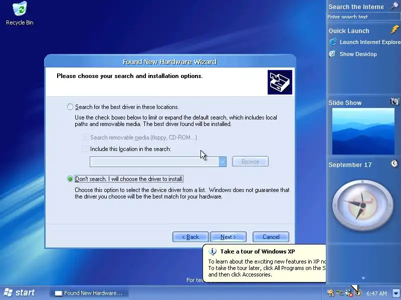Expand sidebar with the small down chevron
The width and height of the screenshot is (401, 300).
[x=363, y=278]
